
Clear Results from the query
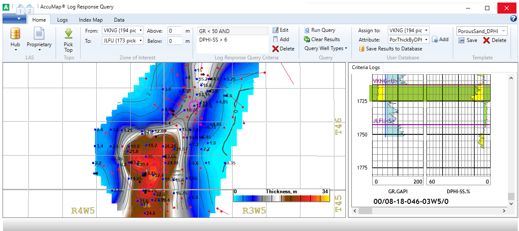pos(322,39)
